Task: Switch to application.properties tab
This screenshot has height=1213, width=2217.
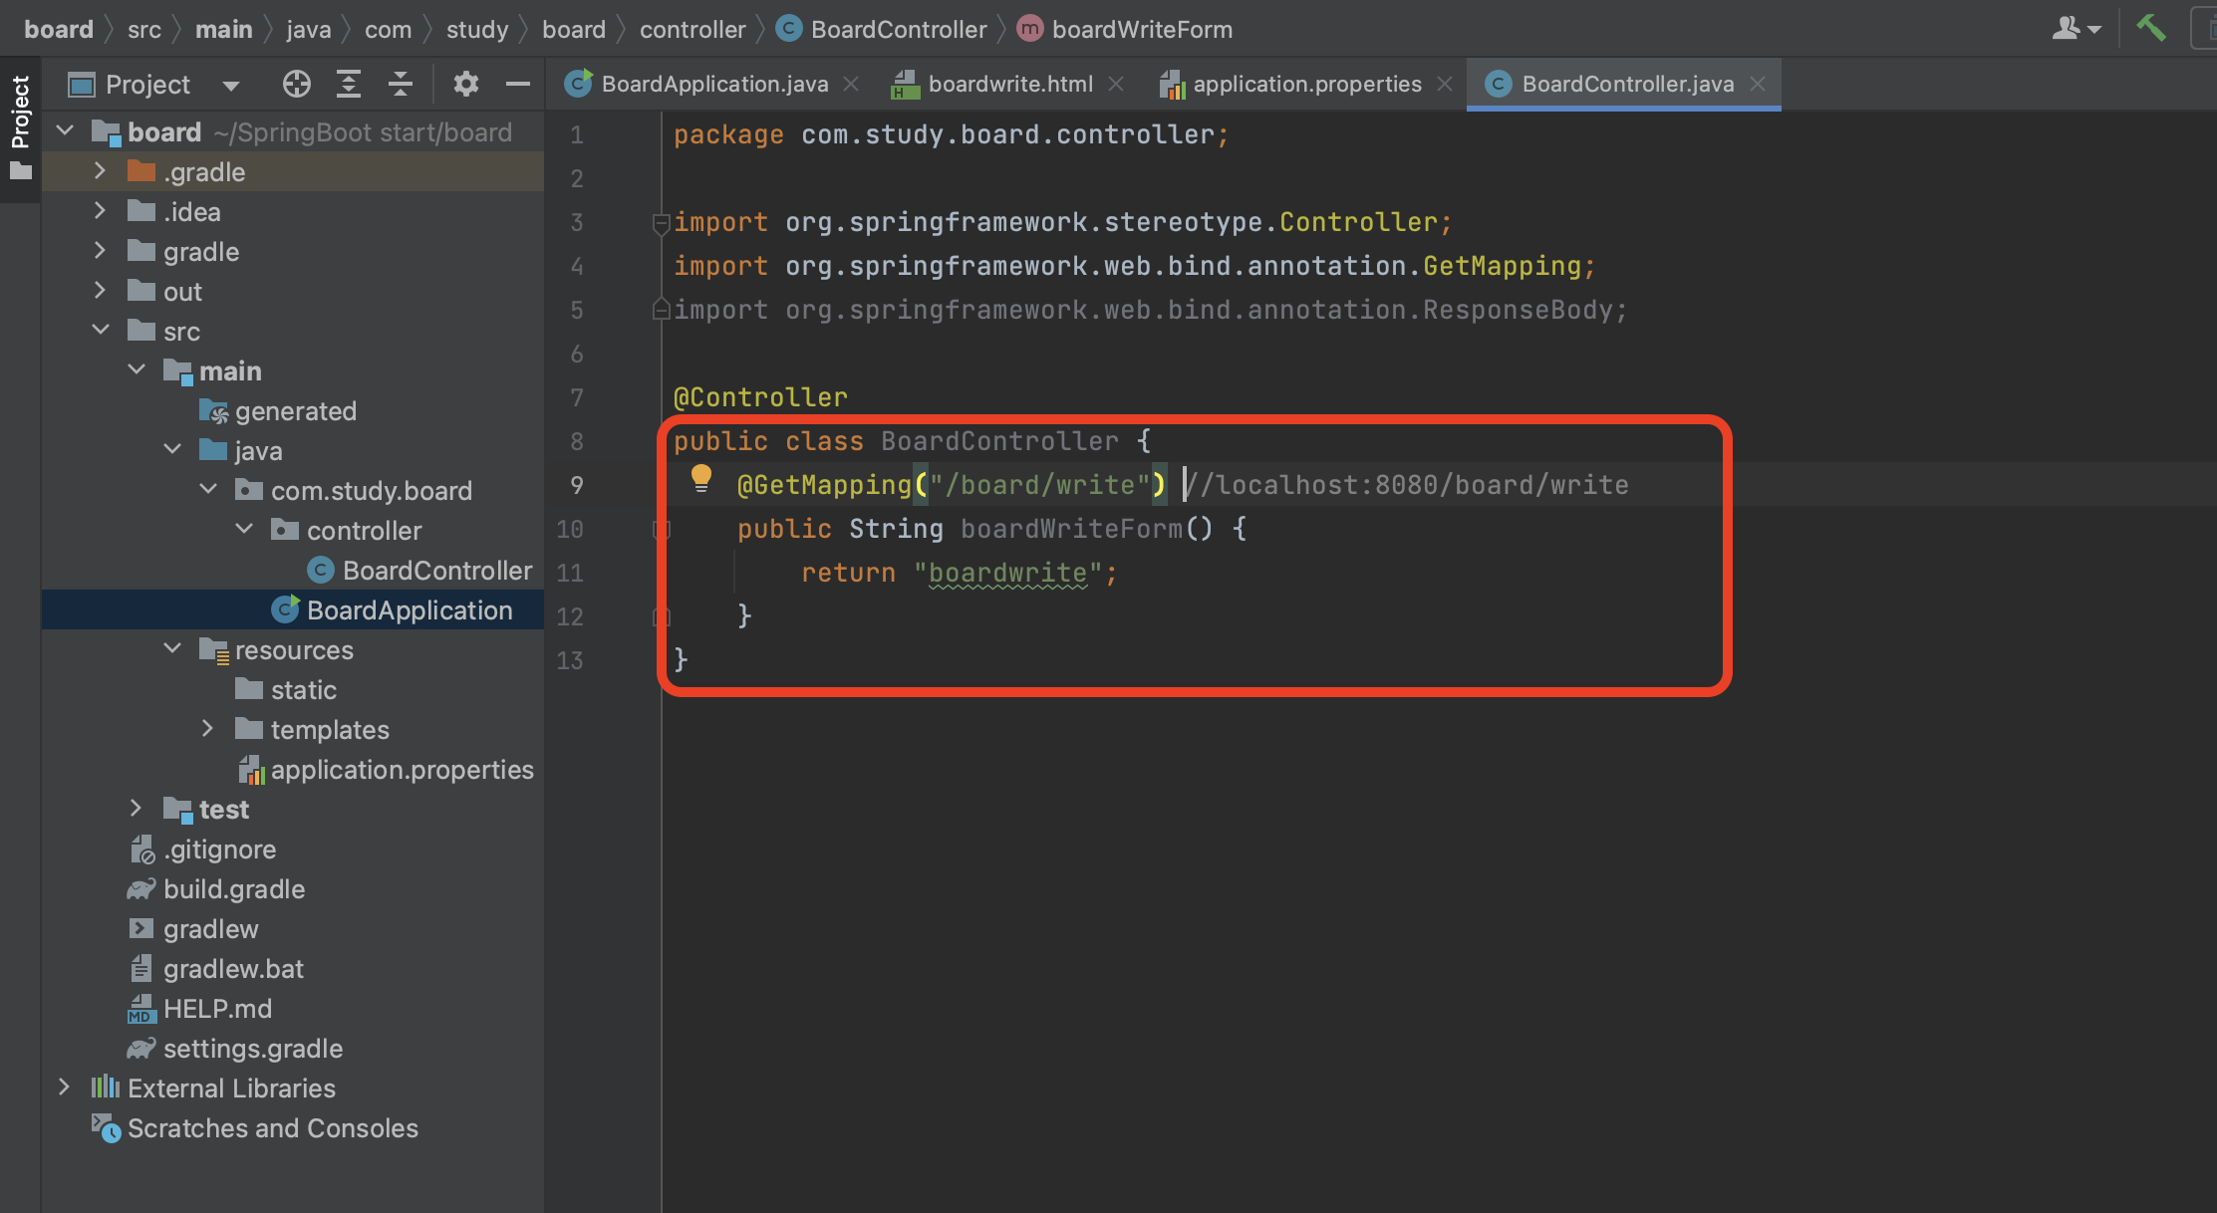Action: coord(1306,85)
